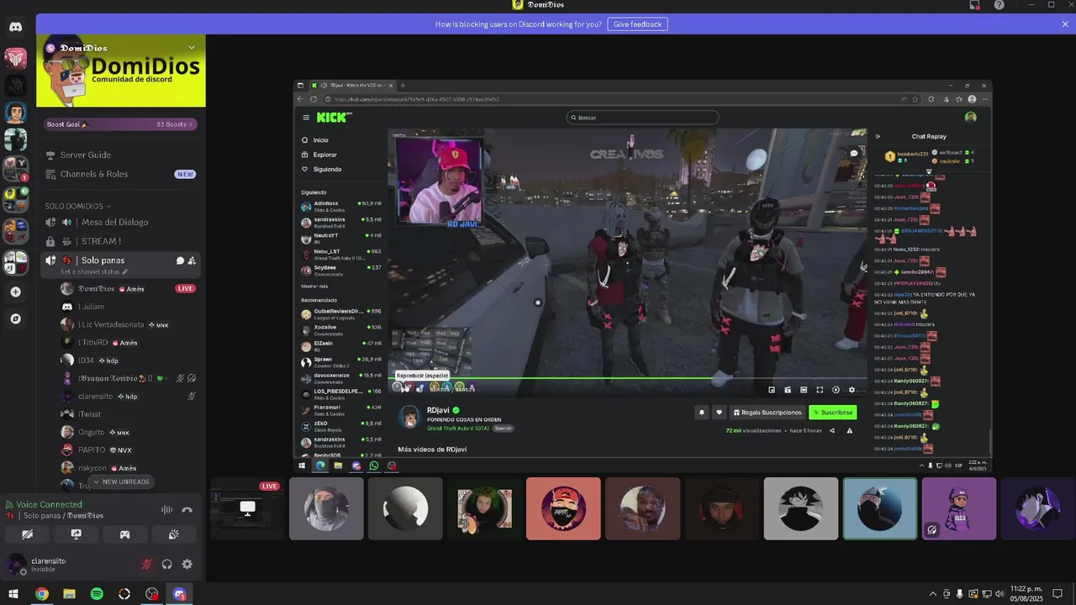Click teal-highlighted participant tile
Screen dimensions: 1076x605
[880, 508]
